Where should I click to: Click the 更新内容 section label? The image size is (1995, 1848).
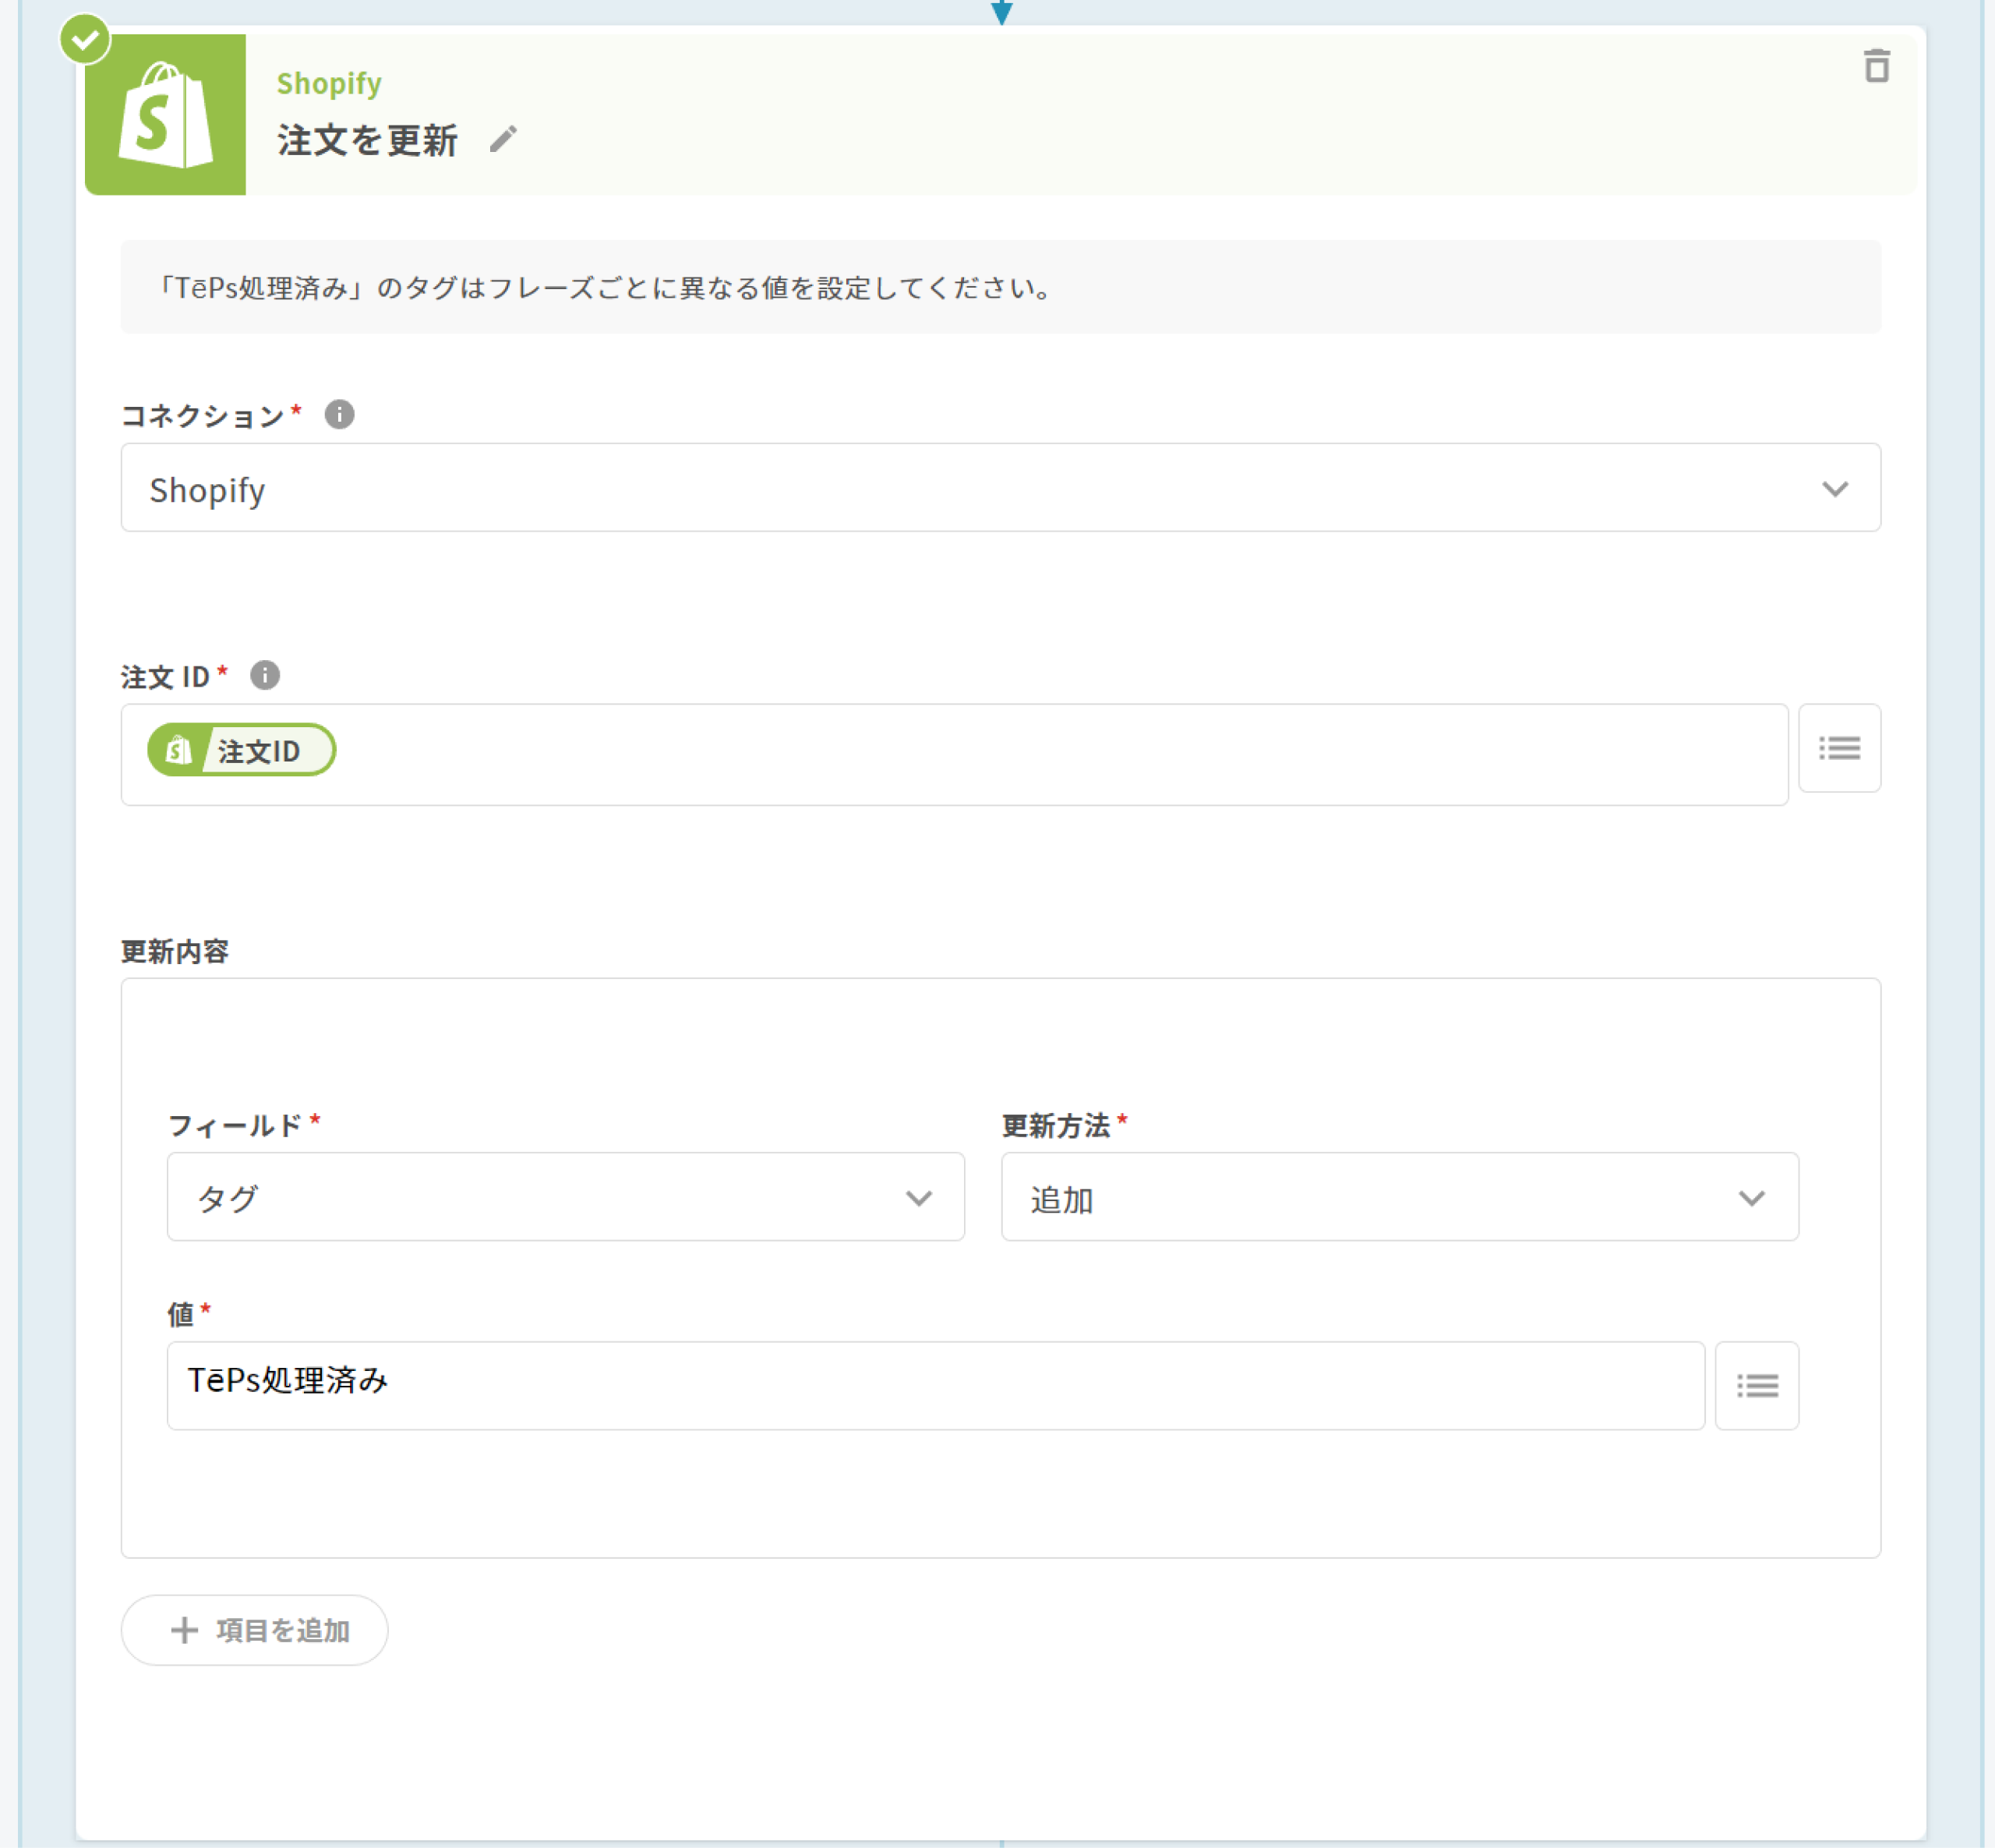tap(175, 951)
